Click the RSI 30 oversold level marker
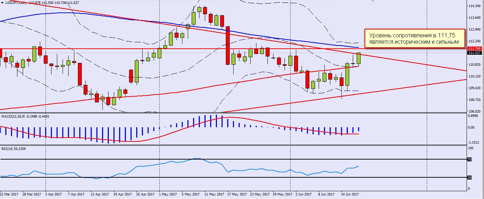Viewport: 484px width, 199px height. coord(469,177)
